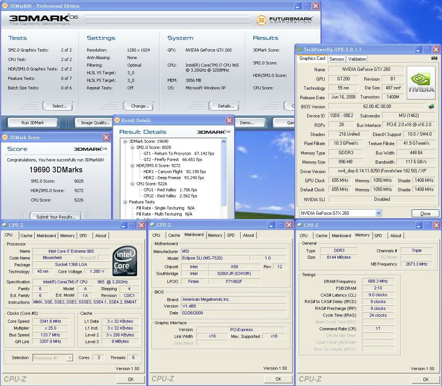Click the TechPowerUp GPU-Z title bar icon
Viewport: 442px width, 386px height.
pyautogui.click(x=299, y=50)
